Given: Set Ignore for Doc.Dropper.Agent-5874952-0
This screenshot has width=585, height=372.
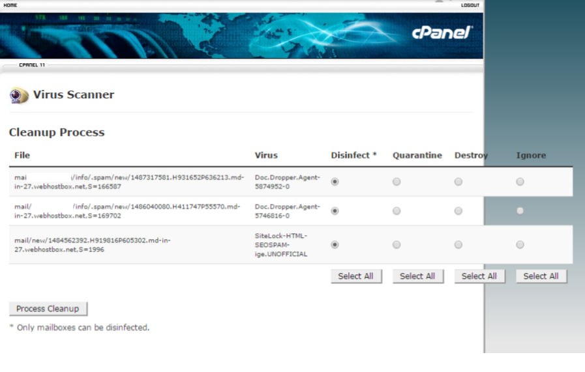Looking at the screenshot, I should (520, 182).
